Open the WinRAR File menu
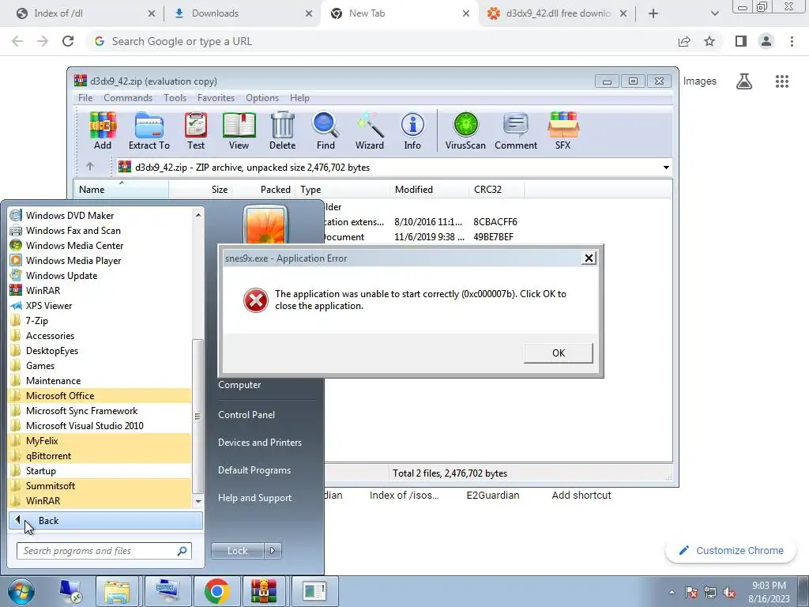The height and width of the screenshot is (607, 809). [x=85, y=97]
